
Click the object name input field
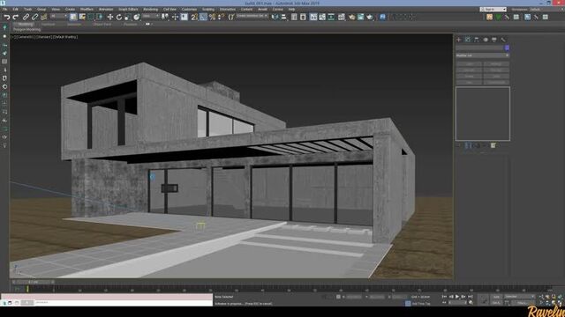(479, 48)
